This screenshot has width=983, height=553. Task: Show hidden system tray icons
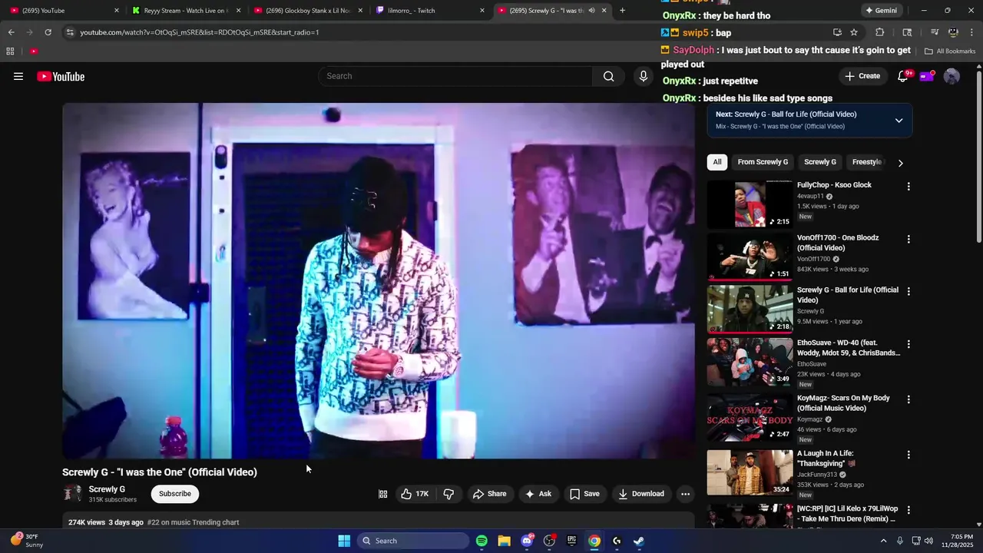(883, 541)
